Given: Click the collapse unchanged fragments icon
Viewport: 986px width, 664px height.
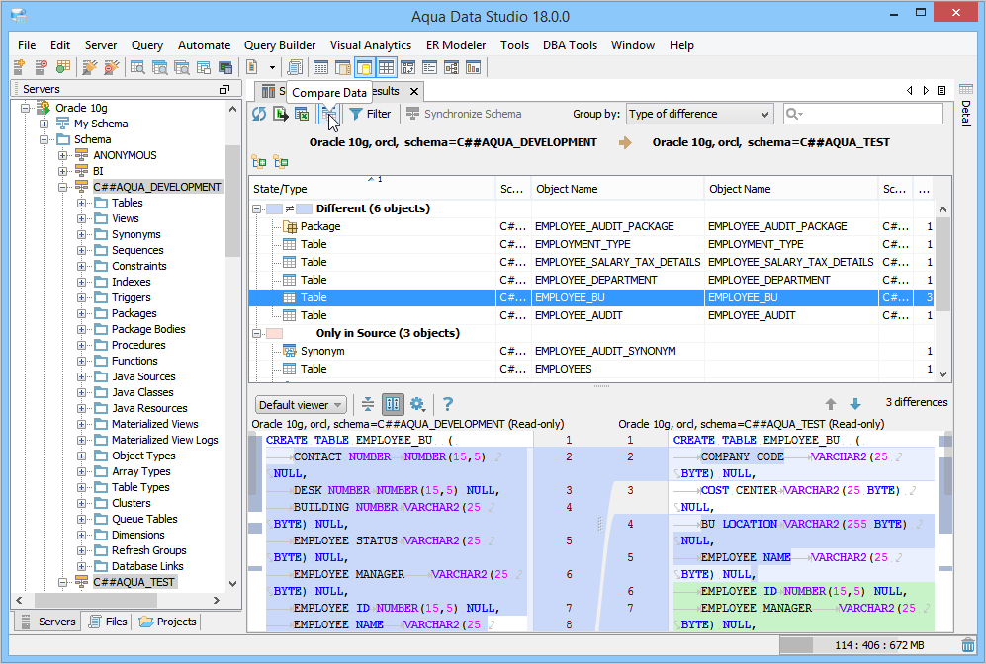Looking at the screenshot, I should (x=368, y=404).
